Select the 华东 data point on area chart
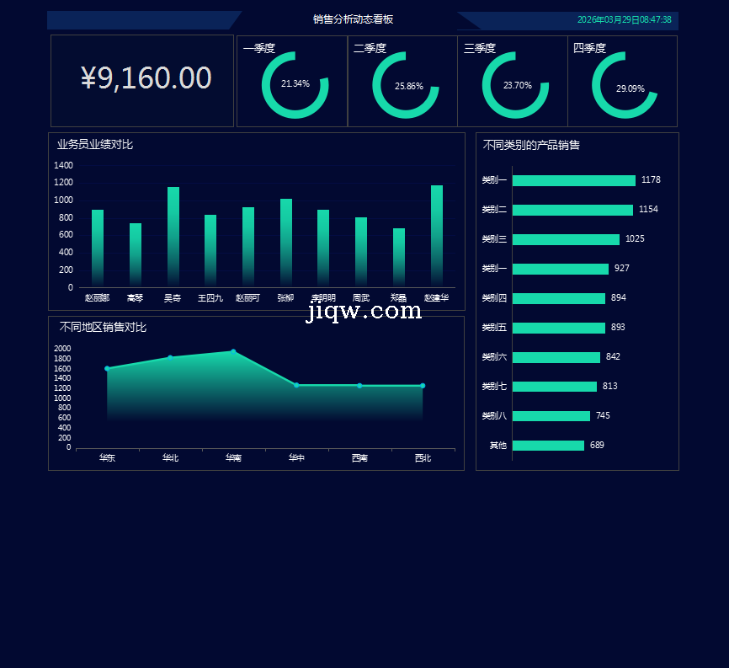This screenshot has height=668, width=729. (x=107, y=368)
